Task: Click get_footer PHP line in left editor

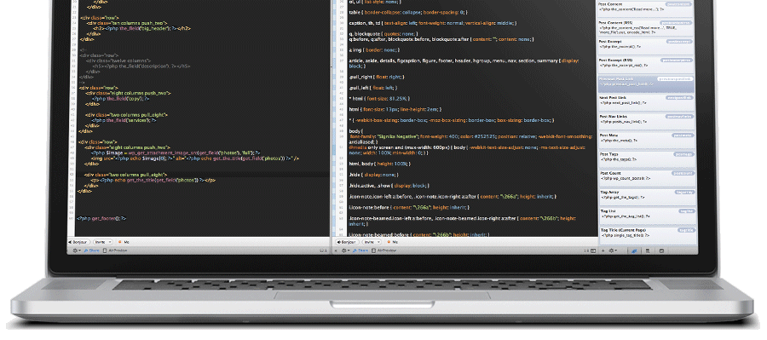Action: click(101, 219)
